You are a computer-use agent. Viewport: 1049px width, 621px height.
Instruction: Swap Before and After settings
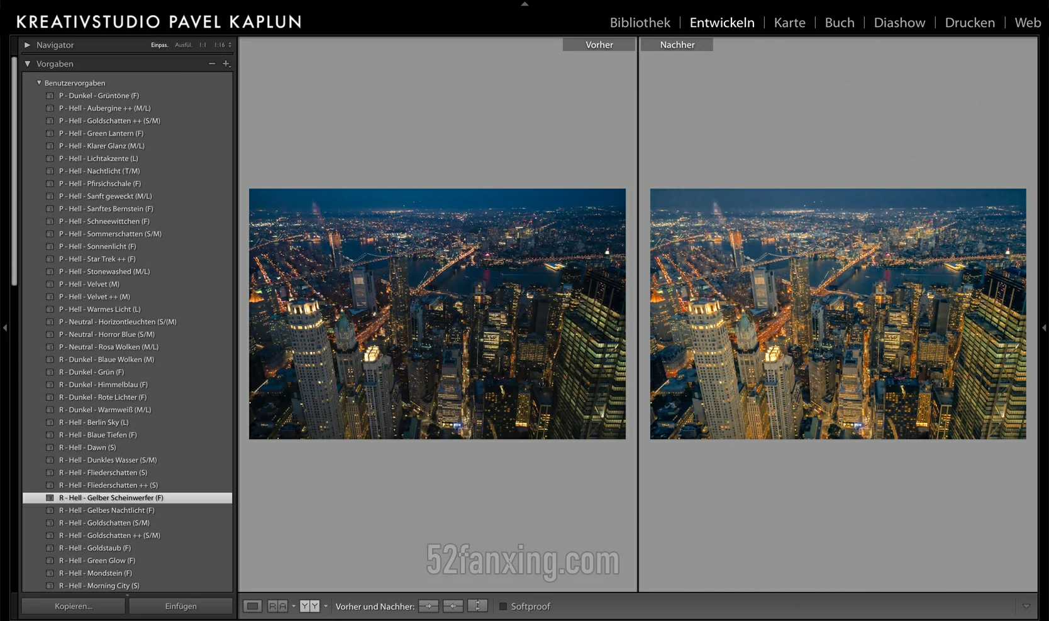[477, 606]
